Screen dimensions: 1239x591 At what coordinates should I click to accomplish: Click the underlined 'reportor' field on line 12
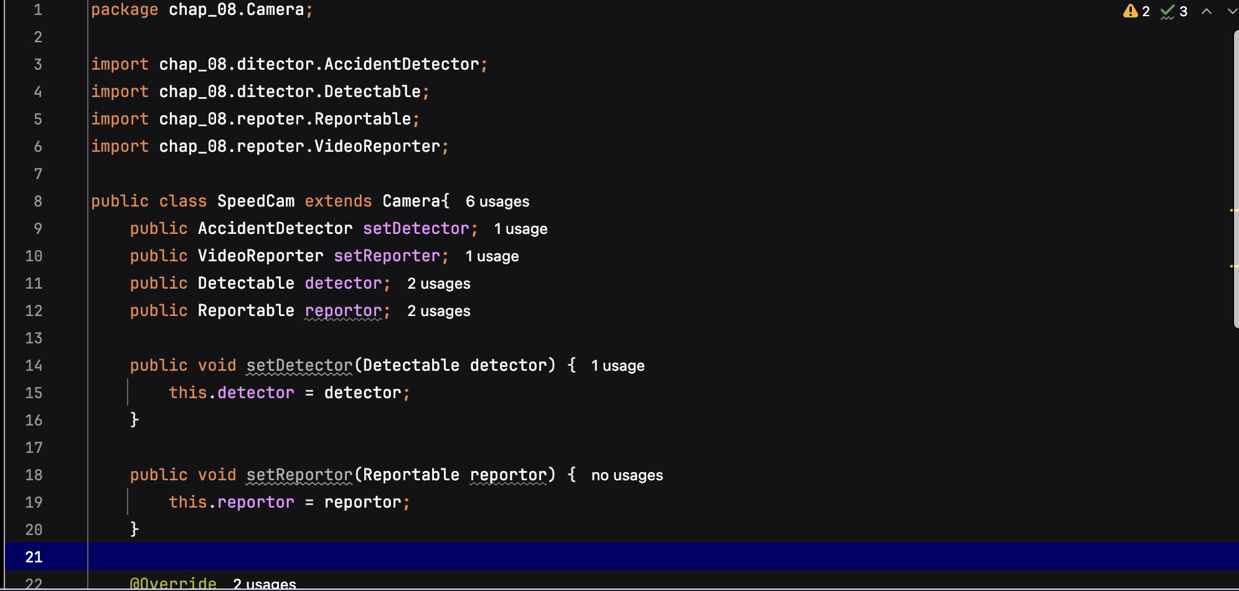[343, 310]
